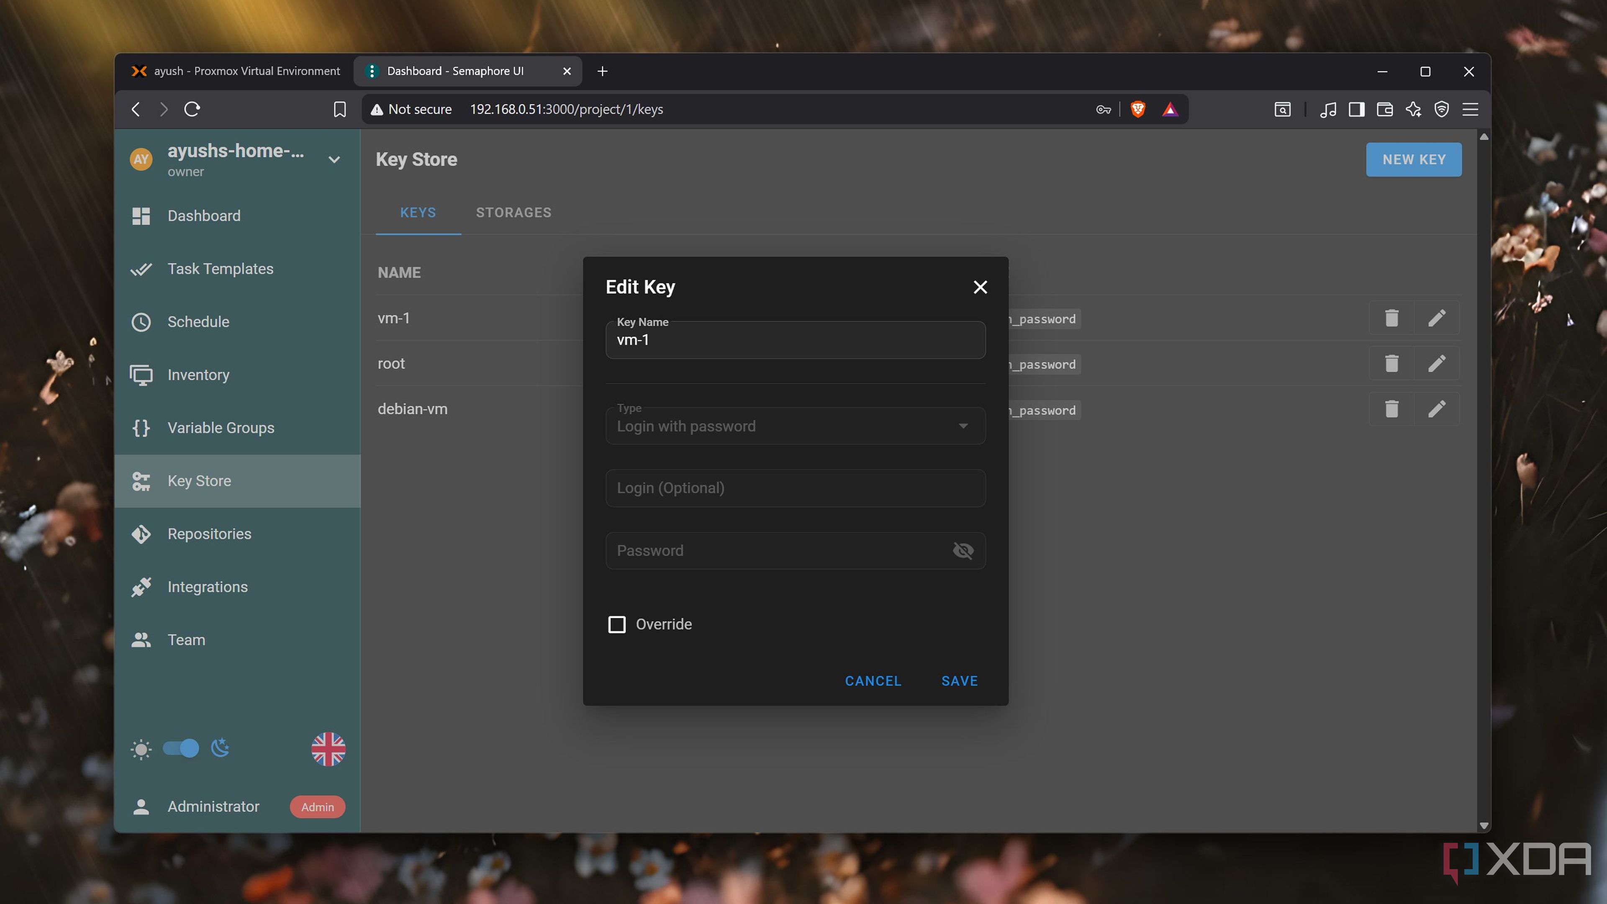Open the Integrations plug icon
This screenshot has width=1607, height=904.
point(141,587)
